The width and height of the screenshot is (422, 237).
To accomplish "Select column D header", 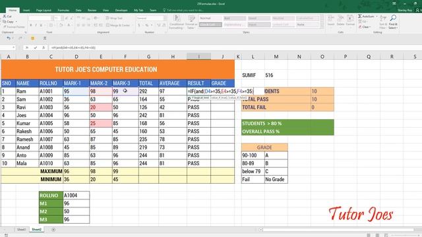I will coord(76,57).
